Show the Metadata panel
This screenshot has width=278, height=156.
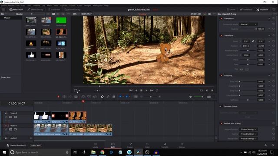(246, 10)
